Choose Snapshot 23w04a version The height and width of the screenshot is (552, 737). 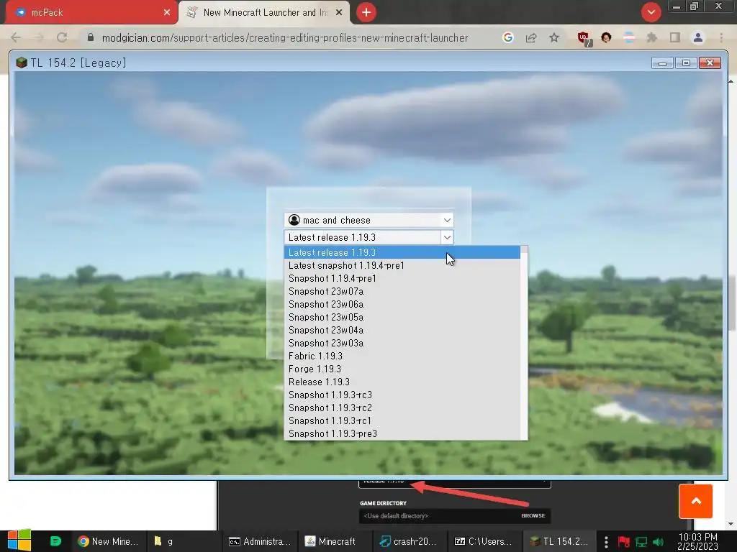(x=402, y=330)
